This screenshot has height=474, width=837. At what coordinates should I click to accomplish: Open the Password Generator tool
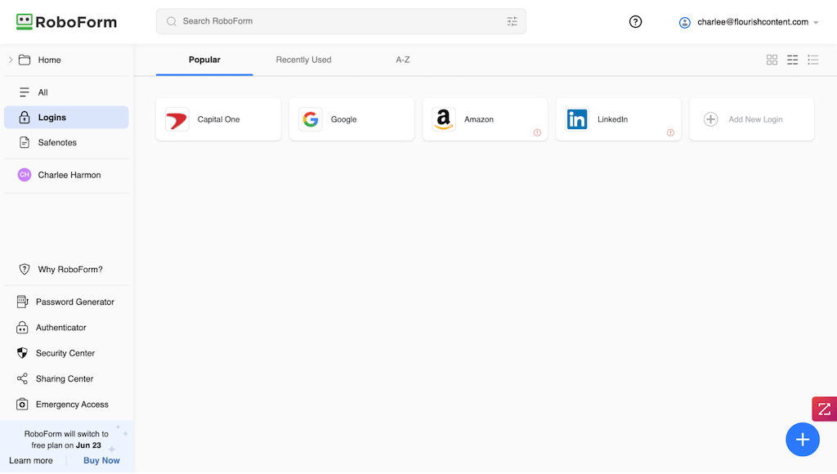(74, 302)
